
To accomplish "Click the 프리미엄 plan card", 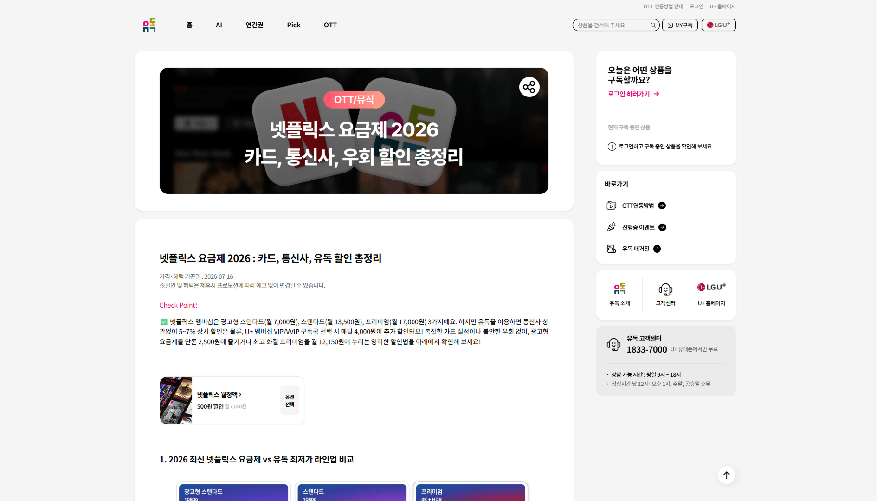I will pos(471,492).
